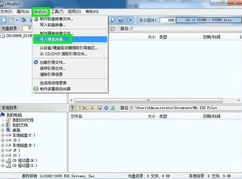This screenshot has width=242, height=179.
Task: Sort local pane by 大小 column
Action: (151, 116)
